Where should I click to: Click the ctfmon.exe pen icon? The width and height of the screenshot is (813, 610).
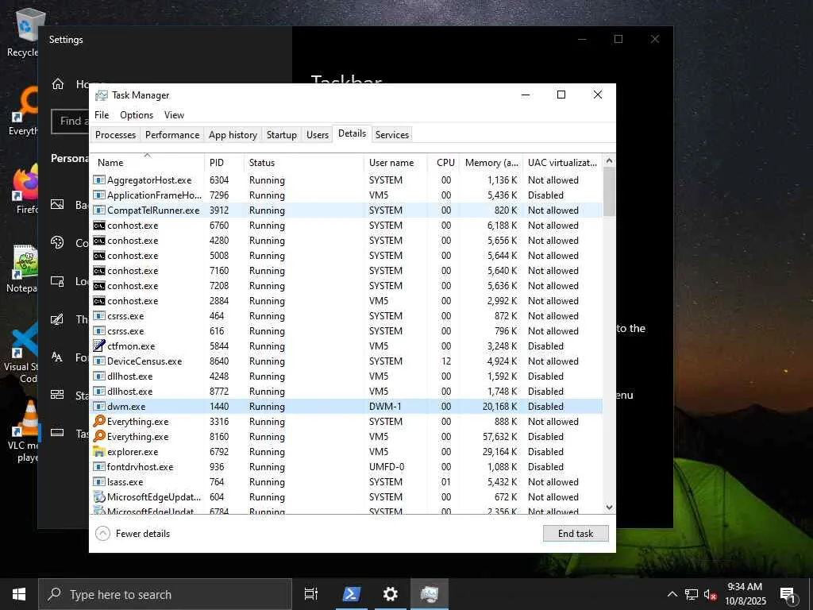(99, 346)
